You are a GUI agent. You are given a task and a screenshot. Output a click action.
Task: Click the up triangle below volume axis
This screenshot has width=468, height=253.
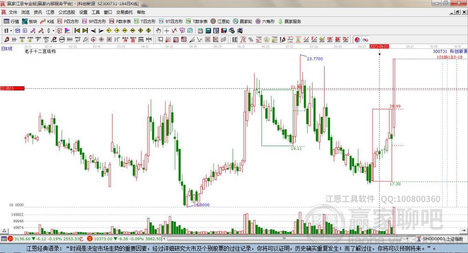coord(4,231)
